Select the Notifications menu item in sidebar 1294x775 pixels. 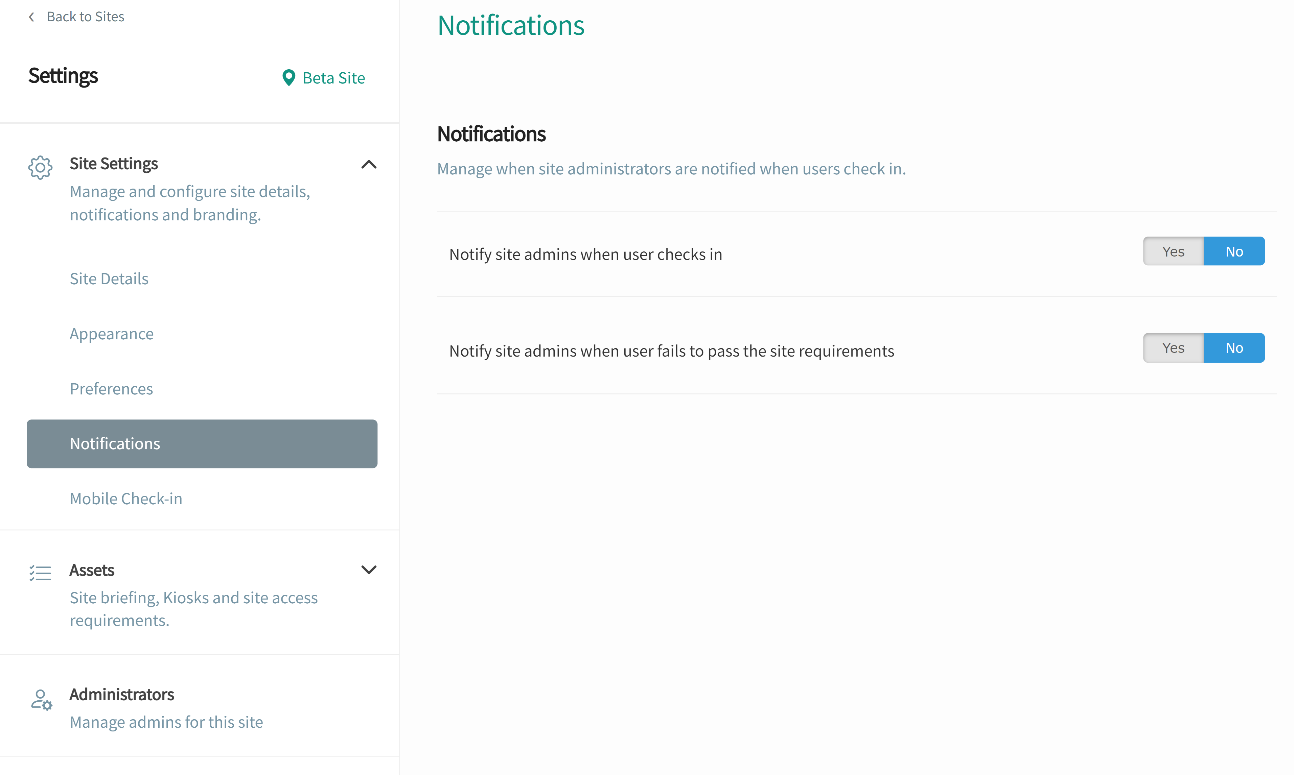(x=202, y=444)
